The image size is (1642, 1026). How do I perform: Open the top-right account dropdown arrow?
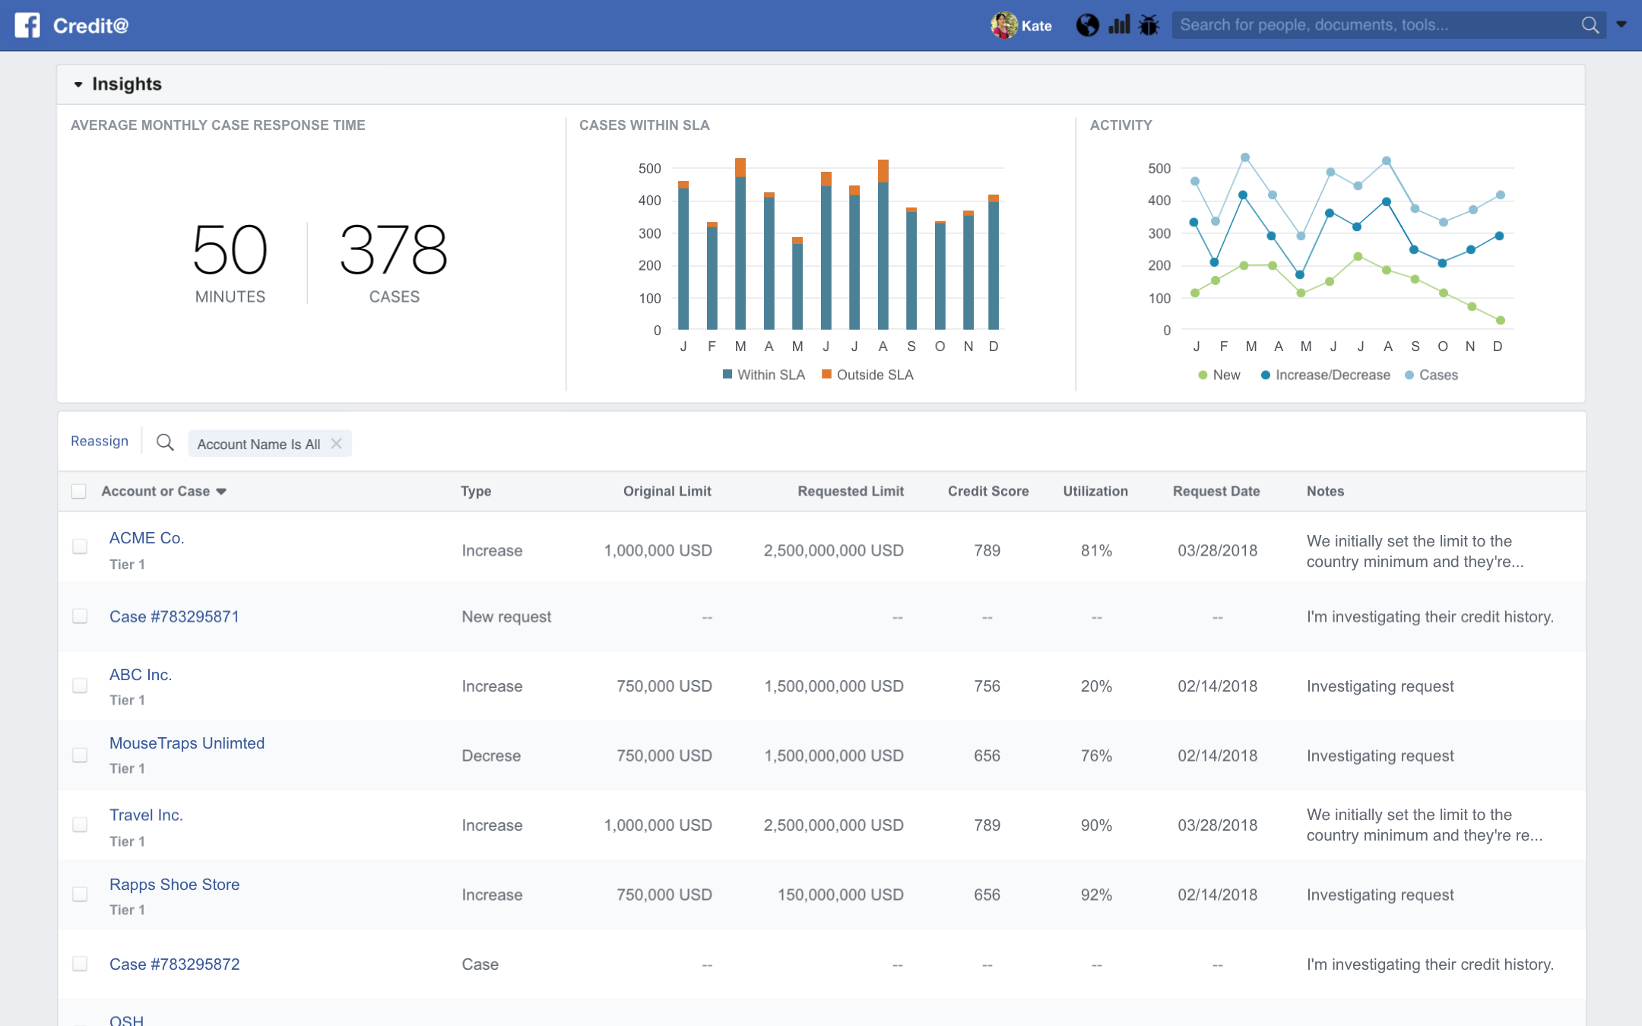pyautogui.click(x=1621, y=24)
